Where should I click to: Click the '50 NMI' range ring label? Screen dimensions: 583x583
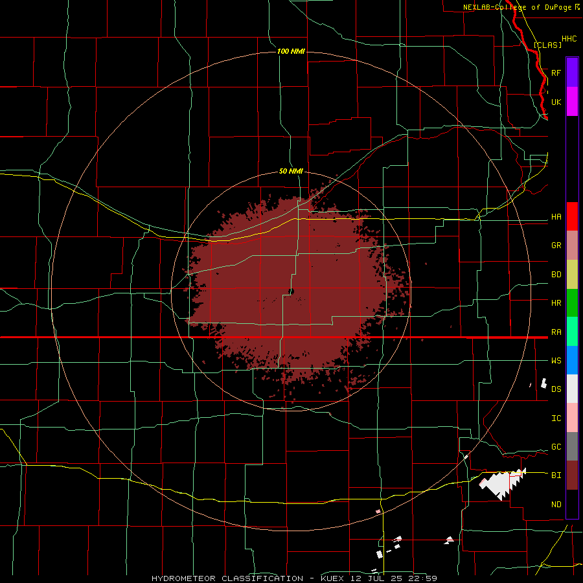pos(291,172)
